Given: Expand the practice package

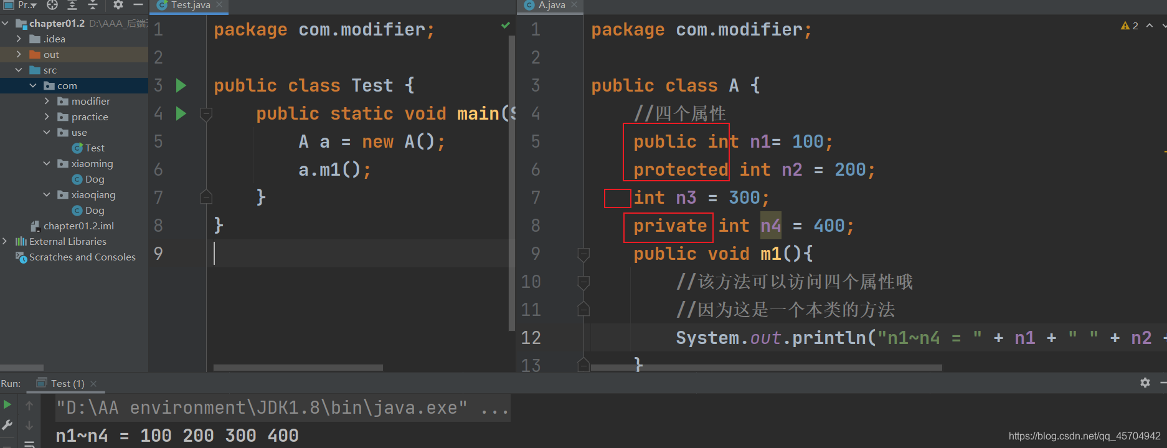Looking at the screenshot, I should (47, 117).
